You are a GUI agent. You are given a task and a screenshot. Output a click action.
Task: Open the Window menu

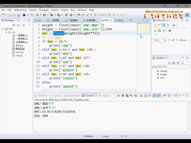pyautogui.click(x=82, y=10)
